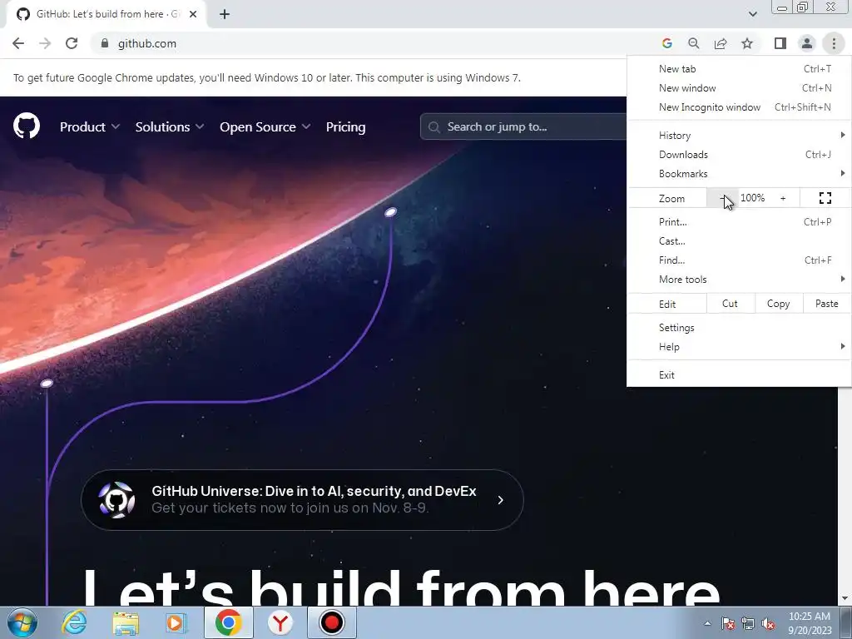This screenshot has width=852, height=639.
Task: Choose Find from the menu
Action: 739,260
